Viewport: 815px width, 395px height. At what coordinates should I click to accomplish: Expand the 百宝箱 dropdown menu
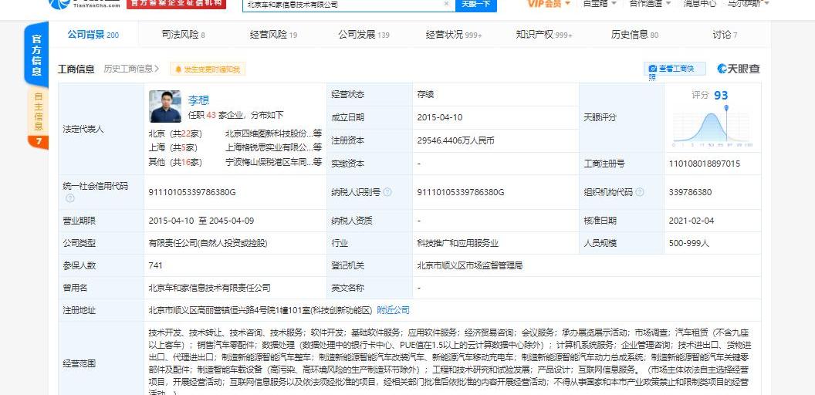click(600, 4)
